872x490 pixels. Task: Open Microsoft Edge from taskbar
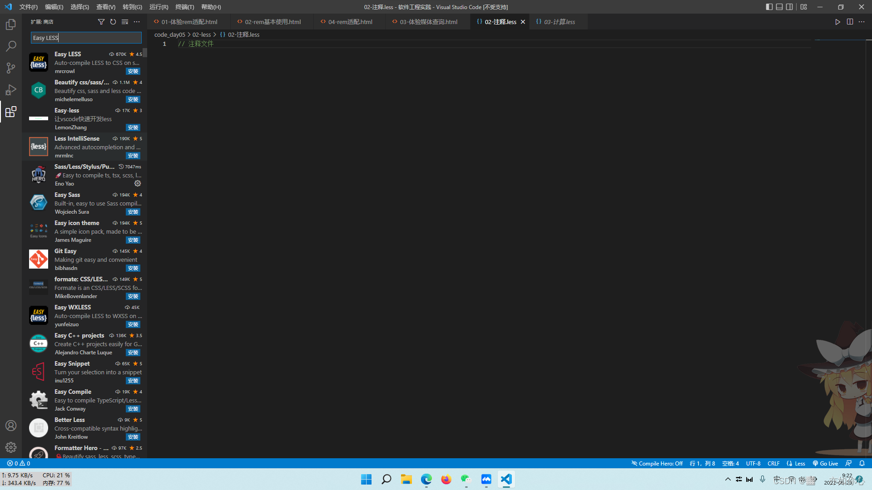point(426,479)
